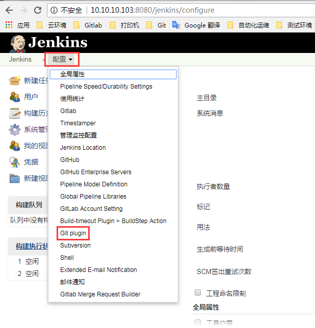Open the Gitlab bookmark folder

pos(88,25)
